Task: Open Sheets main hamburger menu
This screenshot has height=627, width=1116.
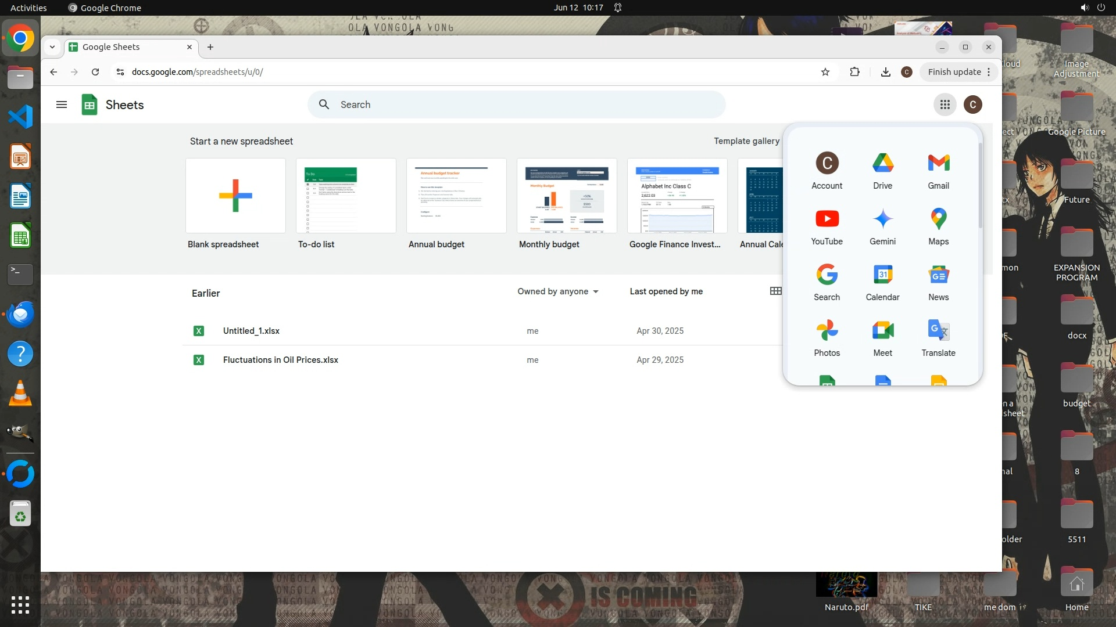Action: pyautogui.click(x=62, y=105)
